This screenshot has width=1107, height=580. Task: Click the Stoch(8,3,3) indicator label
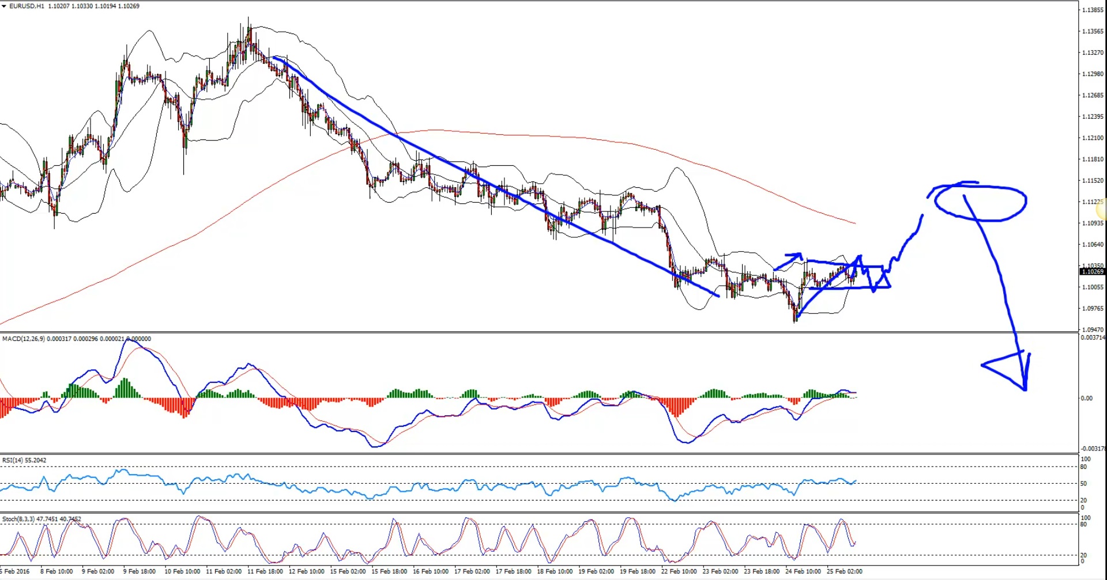[18, 519]
